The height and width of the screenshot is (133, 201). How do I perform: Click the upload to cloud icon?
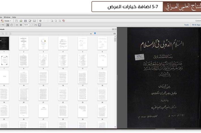coord(21,21)
